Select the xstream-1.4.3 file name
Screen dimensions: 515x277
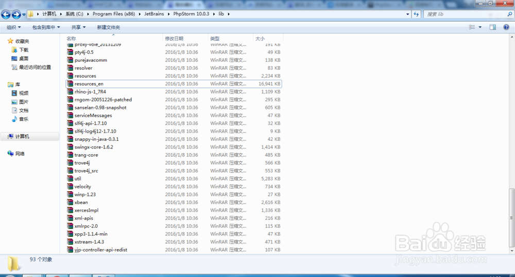pos(89,242)
